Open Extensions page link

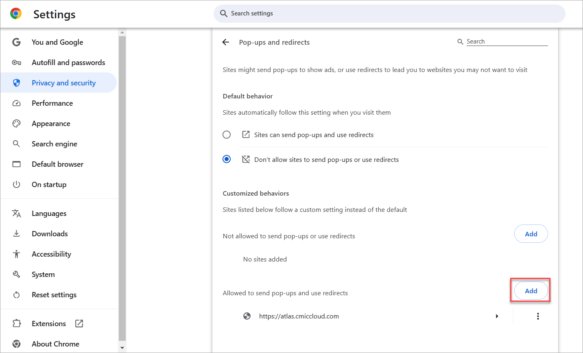pyautogui.click(x=59, y=324)
